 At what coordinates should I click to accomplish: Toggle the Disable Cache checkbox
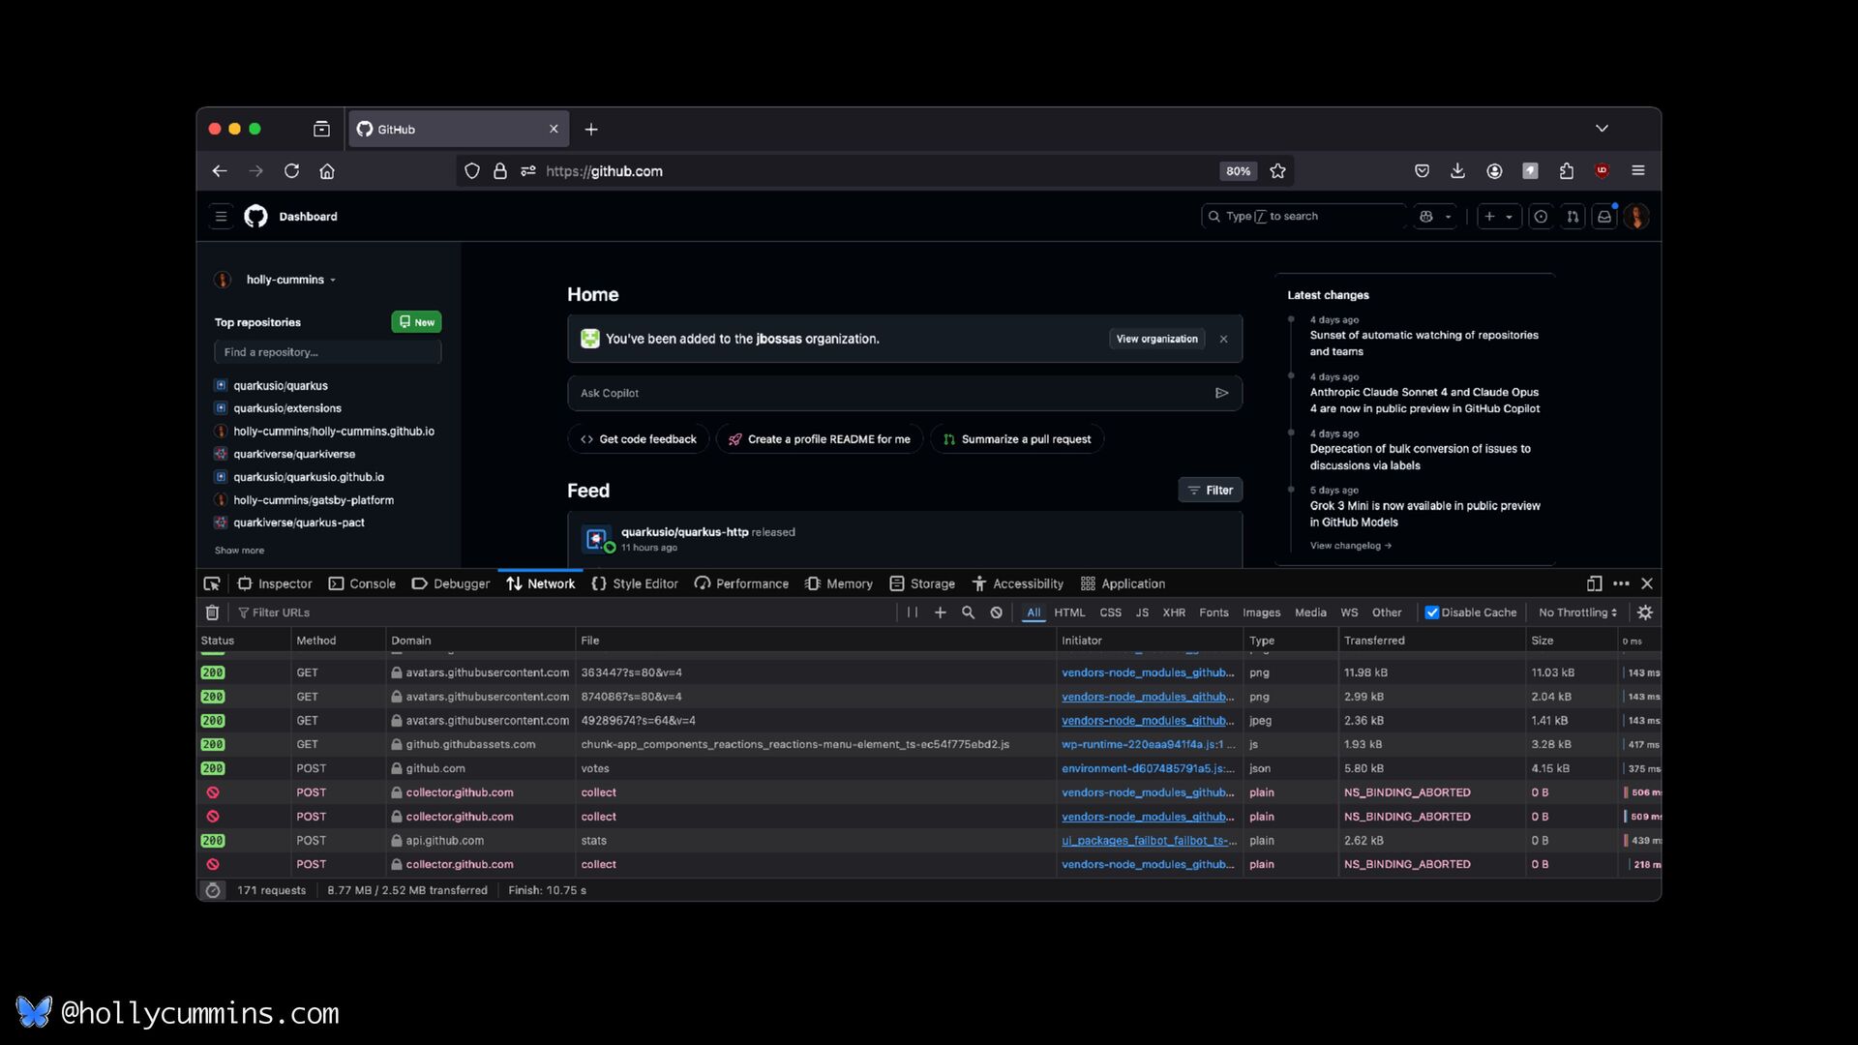pos(1432,612)
